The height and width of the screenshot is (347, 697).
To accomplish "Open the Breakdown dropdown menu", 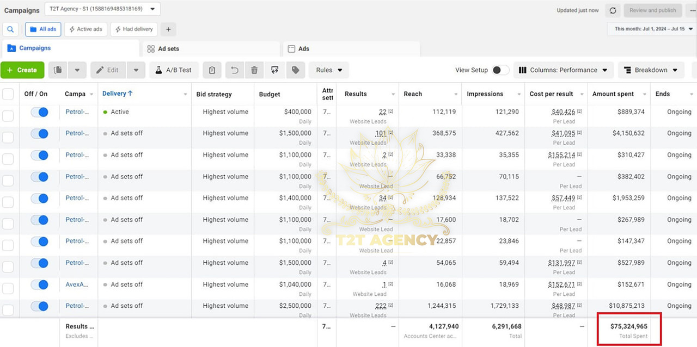I will point(651,70).
